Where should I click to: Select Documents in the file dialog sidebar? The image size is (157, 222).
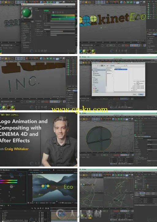[x=98, y=75]
